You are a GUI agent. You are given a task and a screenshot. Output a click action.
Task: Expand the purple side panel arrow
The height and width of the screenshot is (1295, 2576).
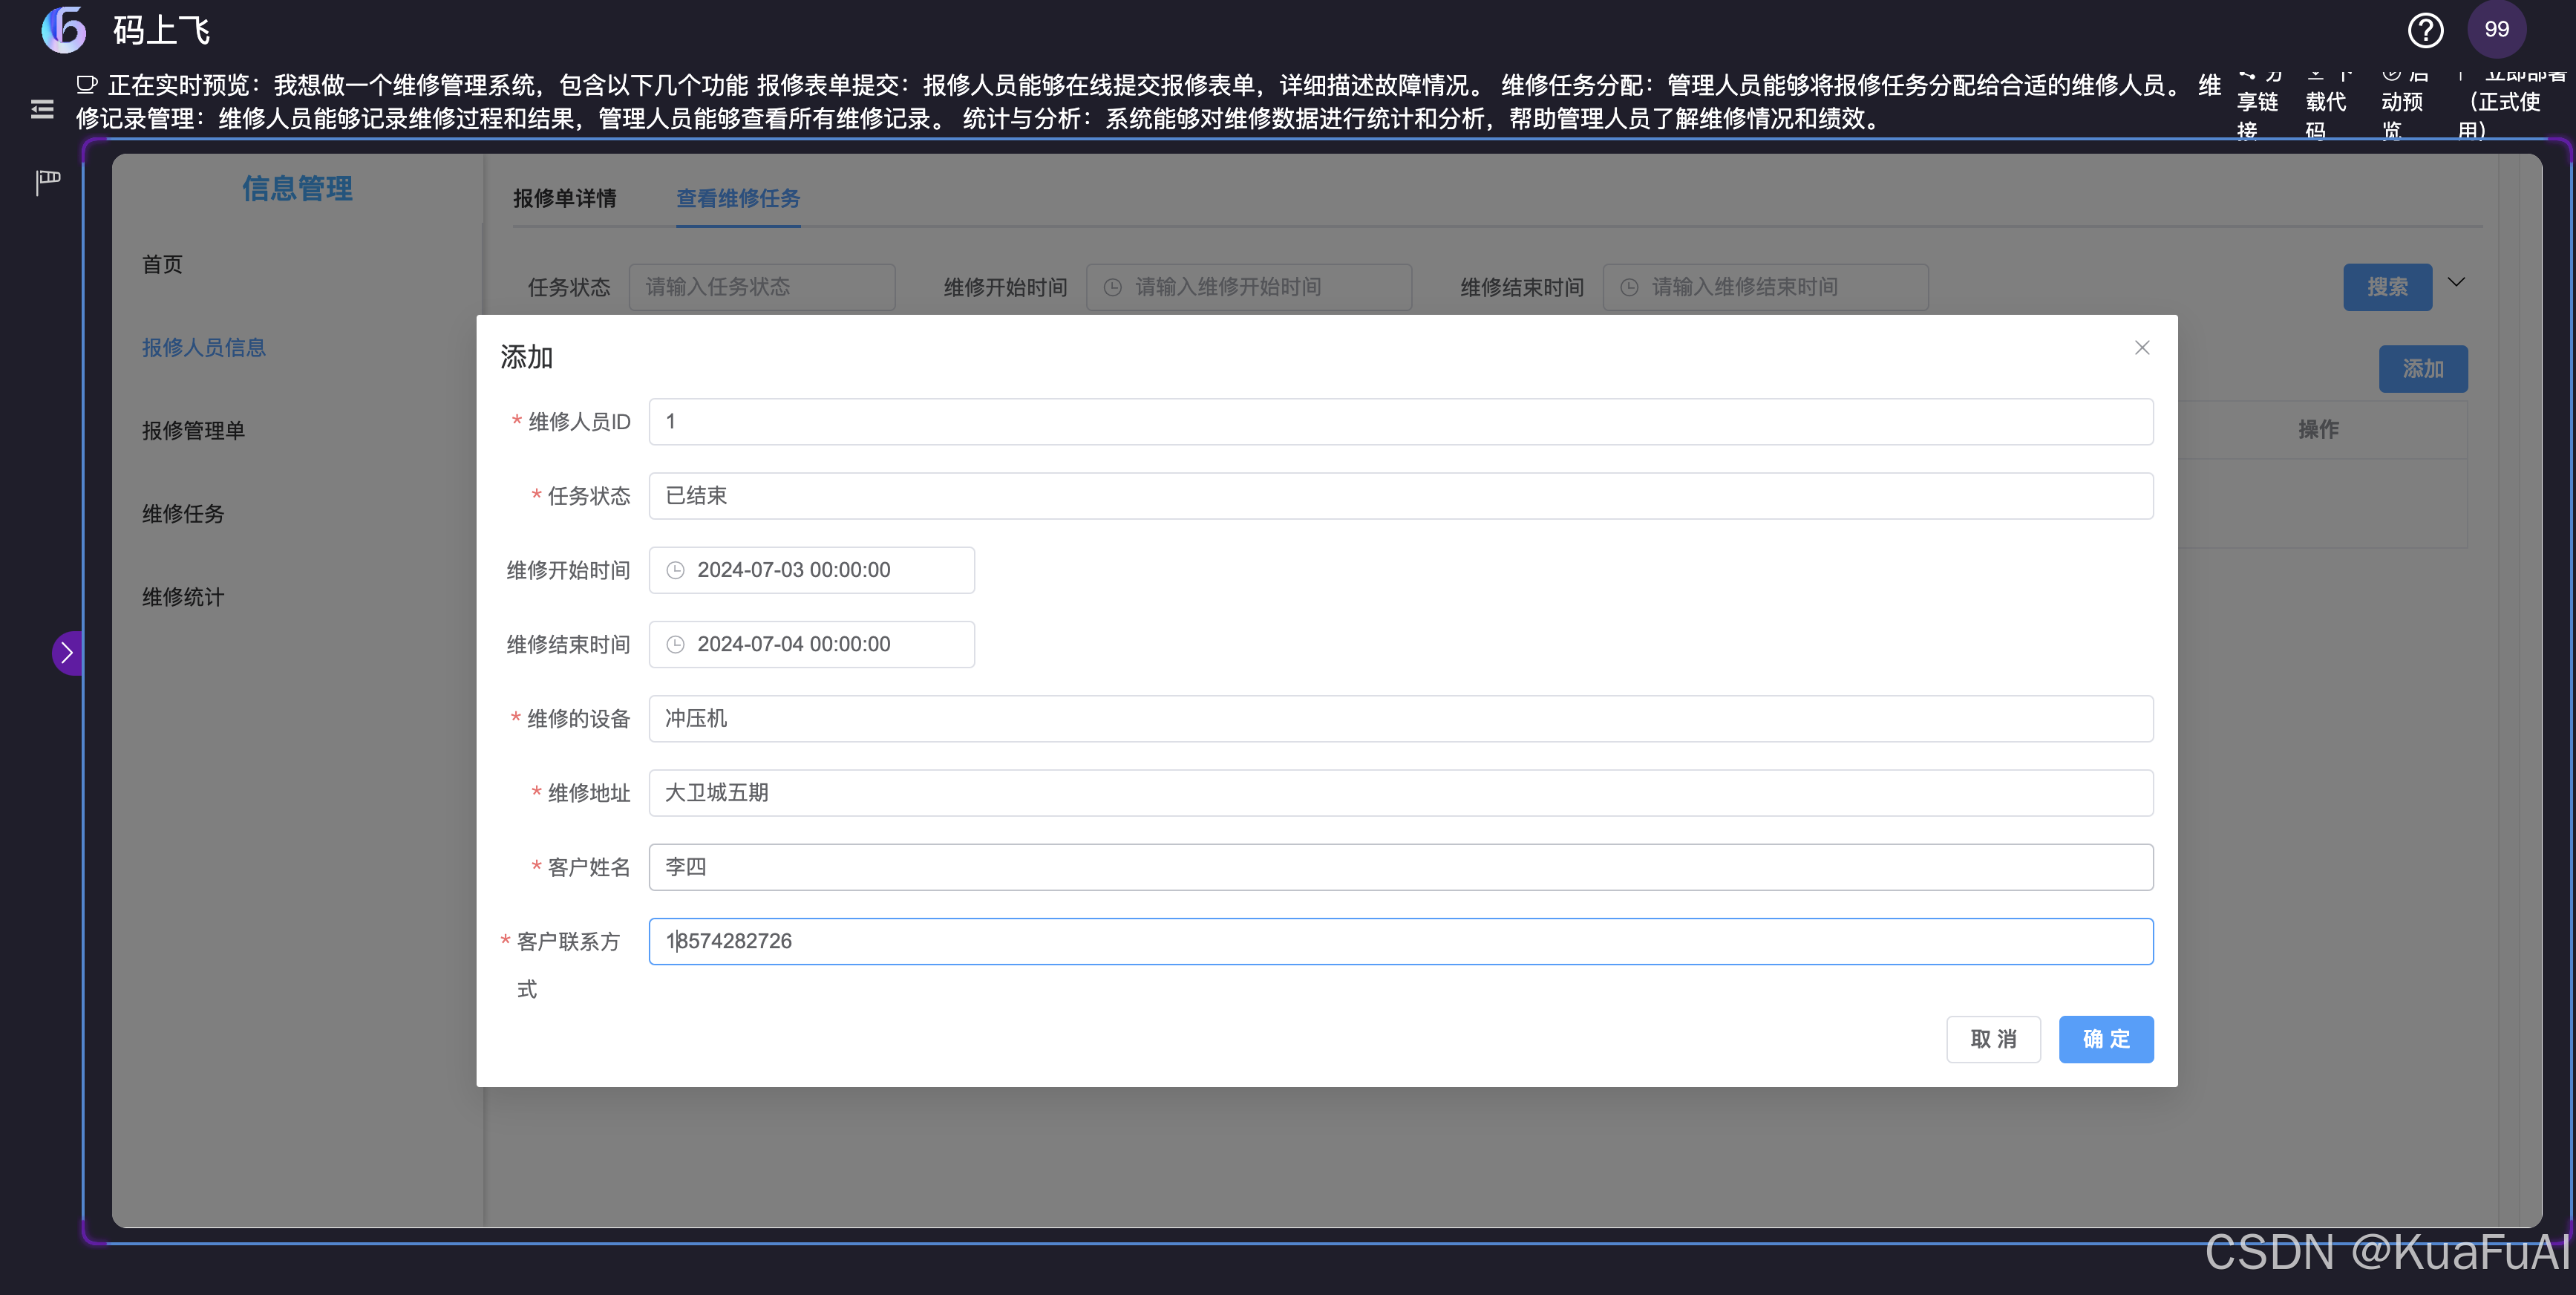click(67, 653)
